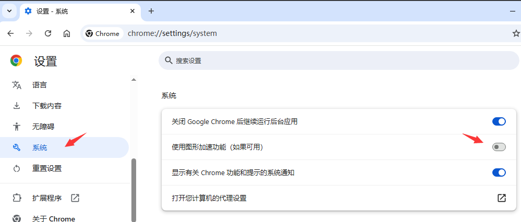Click the open-external icon for proxy settings

click(501, 198)
